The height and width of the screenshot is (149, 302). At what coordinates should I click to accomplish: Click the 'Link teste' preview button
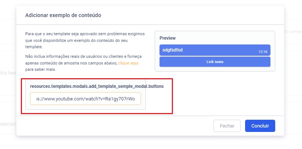click(x=215, y=62)
